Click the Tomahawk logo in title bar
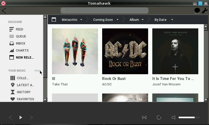Viewport: 209px width, 125px height. (x=3, y=3)
